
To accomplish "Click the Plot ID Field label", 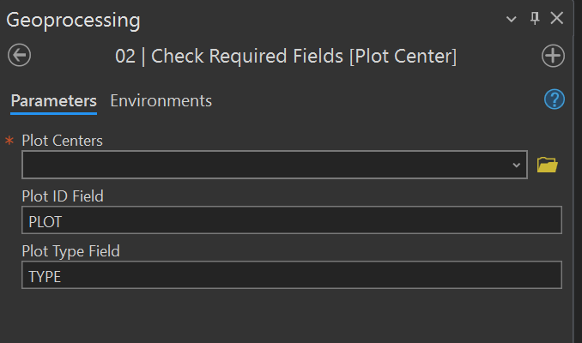I will click(63, 196).
